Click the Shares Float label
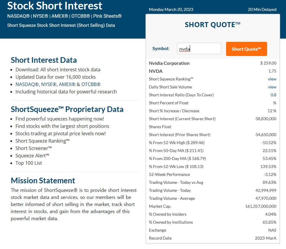 pyautogui.click(x=160, y=127)
